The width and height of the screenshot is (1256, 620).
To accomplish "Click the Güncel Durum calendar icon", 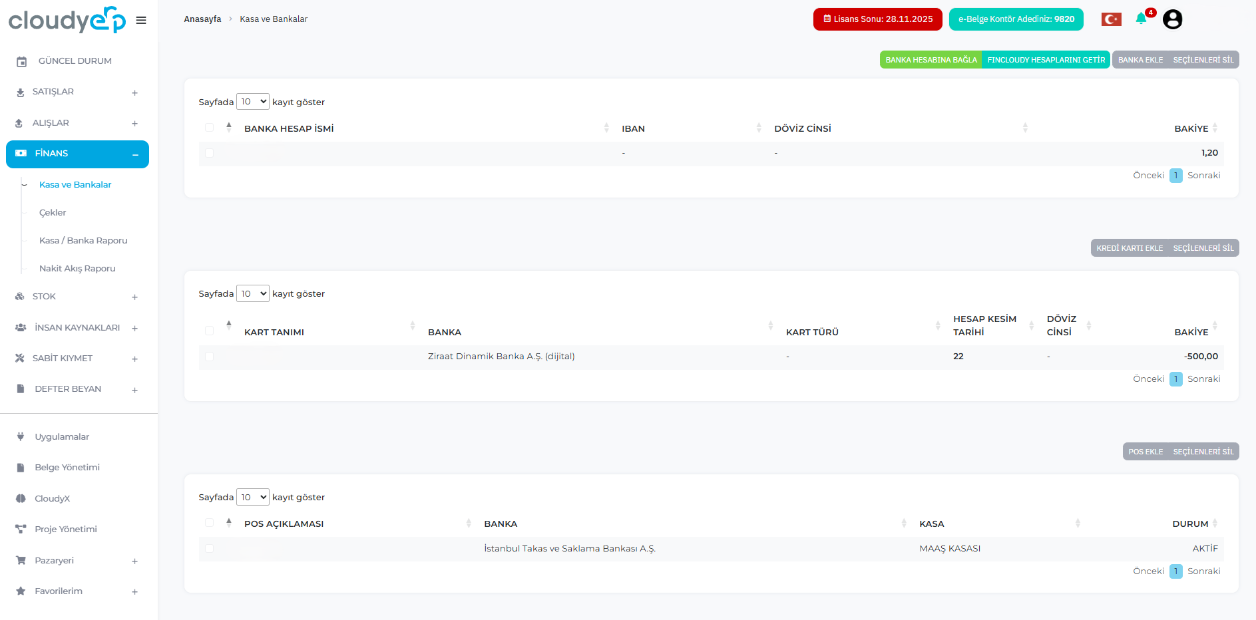I will 21,61.
